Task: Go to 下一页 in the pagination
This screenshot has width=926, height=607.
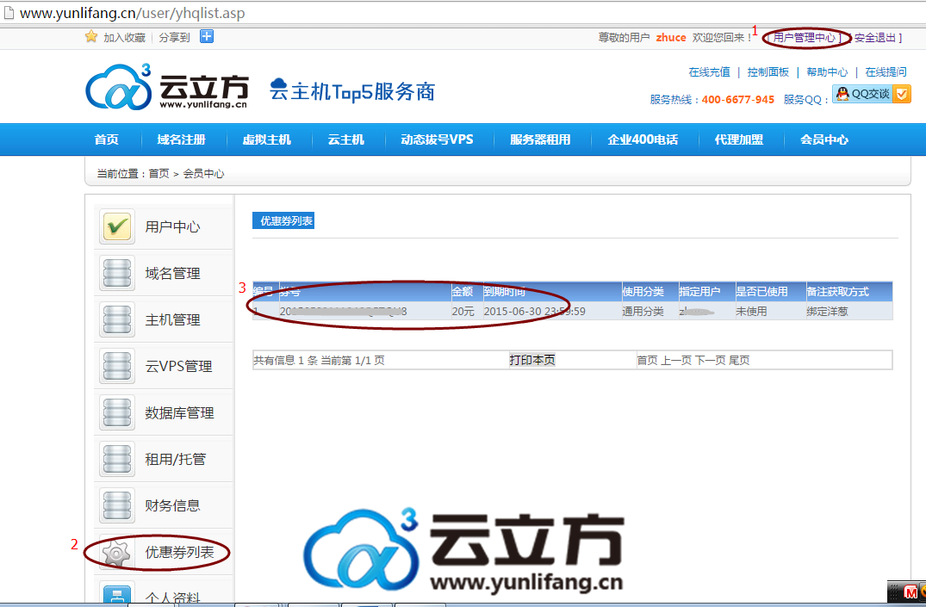Action: click(x=711, y=360)
